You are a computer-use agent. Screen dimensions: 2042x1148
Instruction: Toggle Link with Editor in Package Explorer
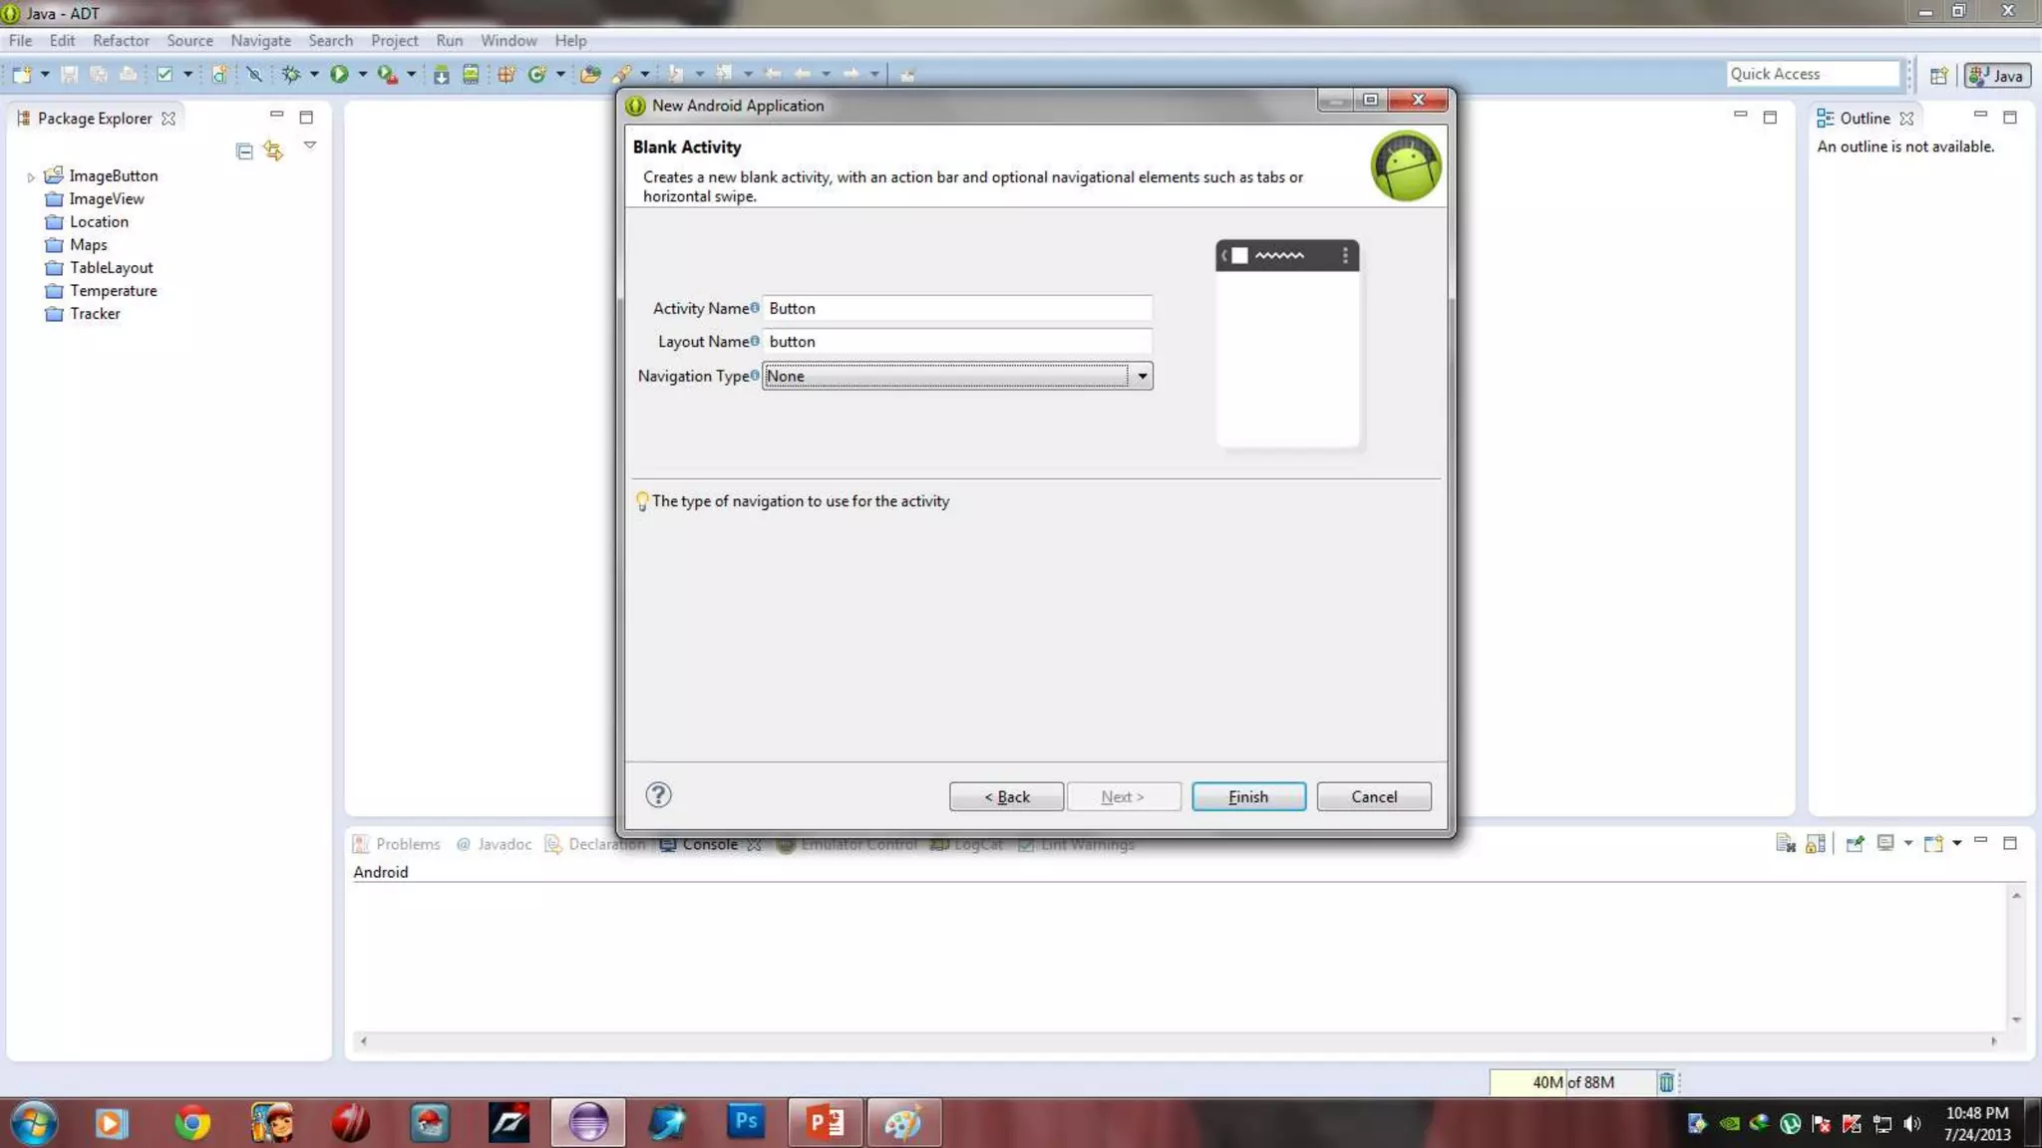(x=273, y=151)
